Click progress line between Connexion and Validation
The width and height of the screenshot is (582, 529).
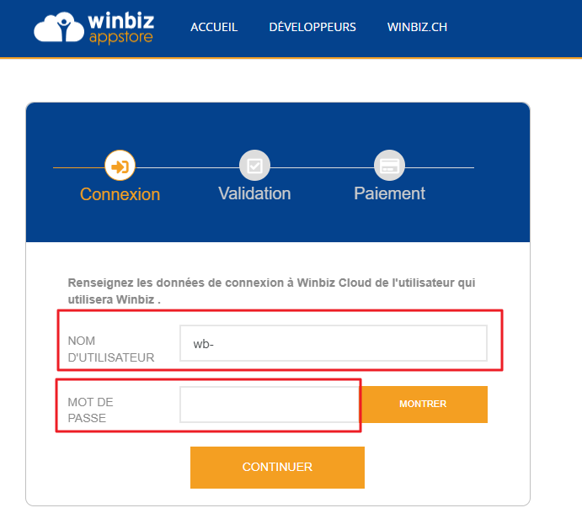[188, 167]
